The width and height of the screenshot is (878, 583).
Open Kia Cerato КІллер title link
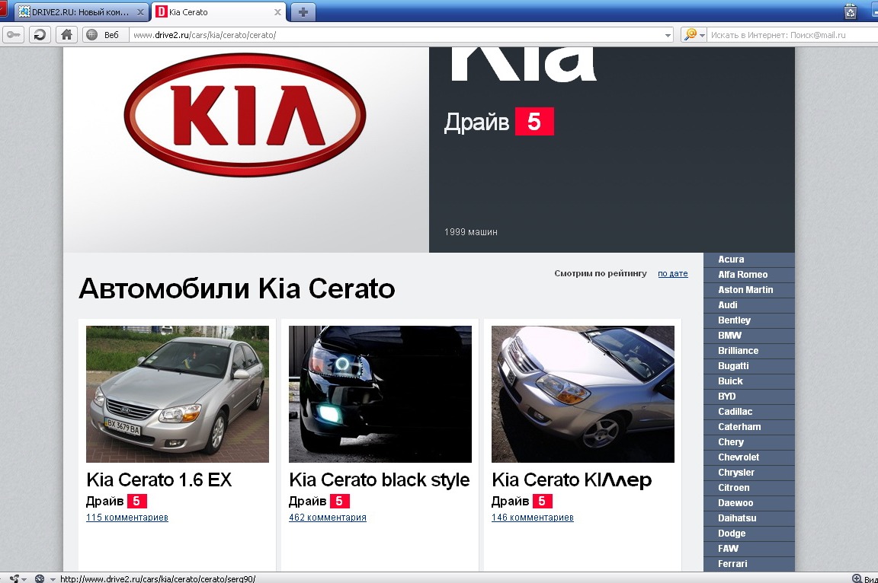572,479
